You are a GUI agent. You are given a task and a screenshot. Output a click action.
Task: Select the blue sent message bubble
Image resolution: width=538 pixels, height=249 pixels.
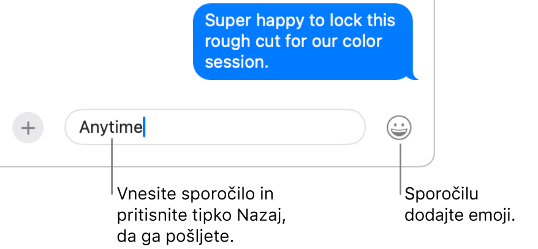(x=303, y=42)
